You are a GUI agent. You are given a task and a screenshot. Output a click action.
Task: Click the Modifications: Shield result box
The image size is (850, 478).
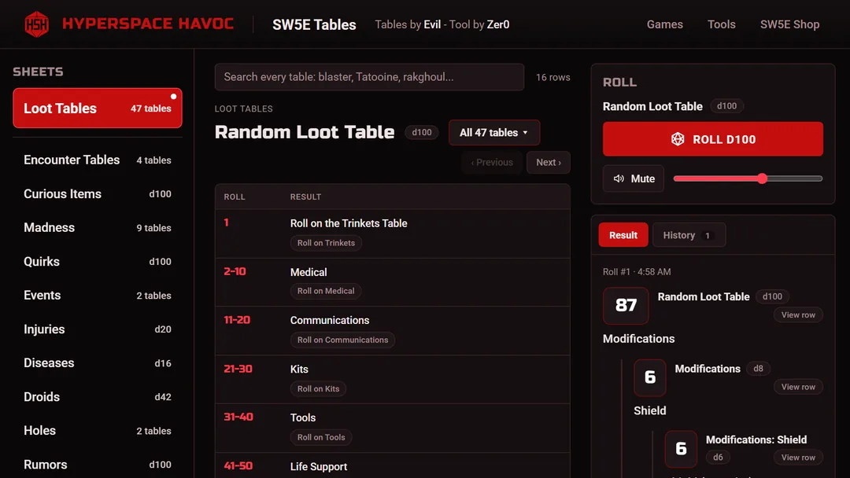click(681, 449)
